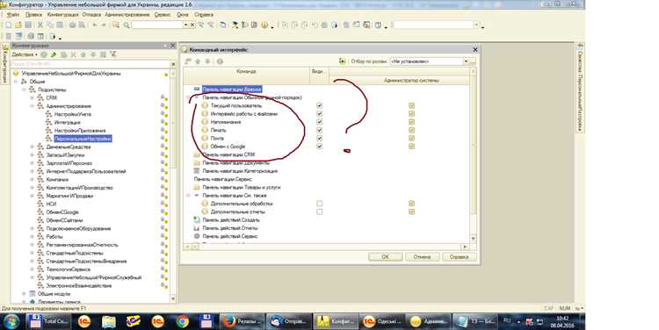
Task: Expand the МаркетингИПродажи subsystem node
Action: (x=33, y=196)
